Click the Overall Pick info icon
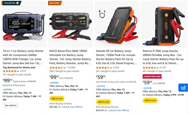188x114 pixels. click(x=18, y=3)
